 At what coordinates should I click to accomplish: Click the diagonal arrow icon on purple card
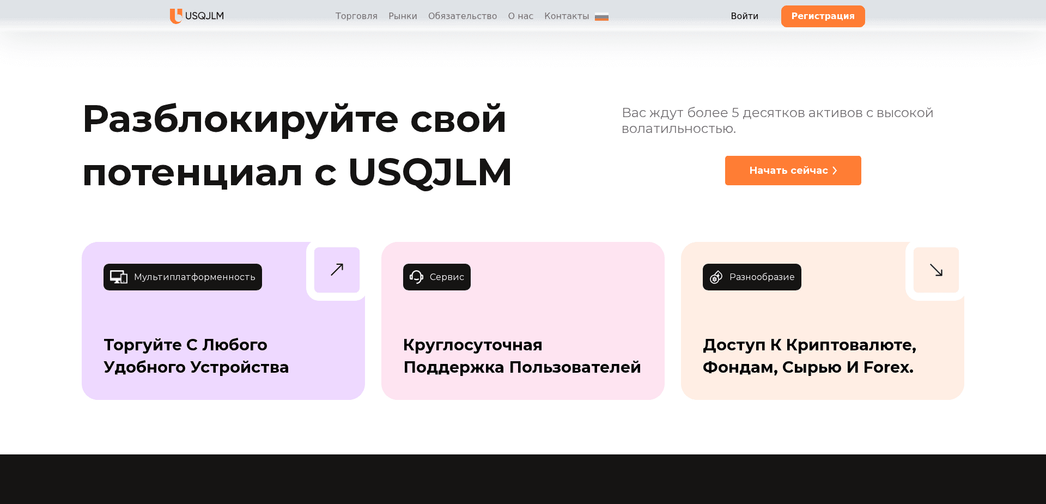[x=337, y=269]
